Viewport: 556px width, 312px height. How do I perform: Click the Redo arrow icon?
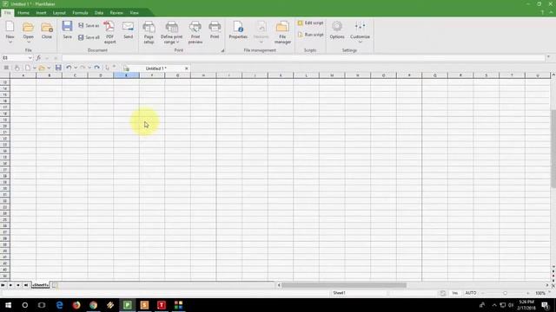pyautogui.click(x=83, y=68)
